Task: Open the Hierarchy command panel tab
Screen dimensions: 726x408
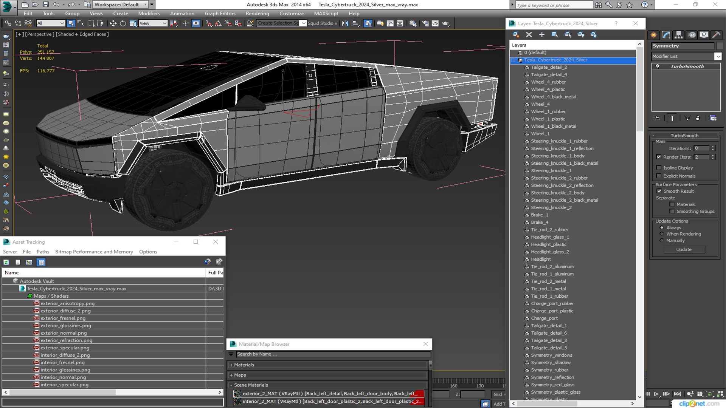Action: (679, 35)
